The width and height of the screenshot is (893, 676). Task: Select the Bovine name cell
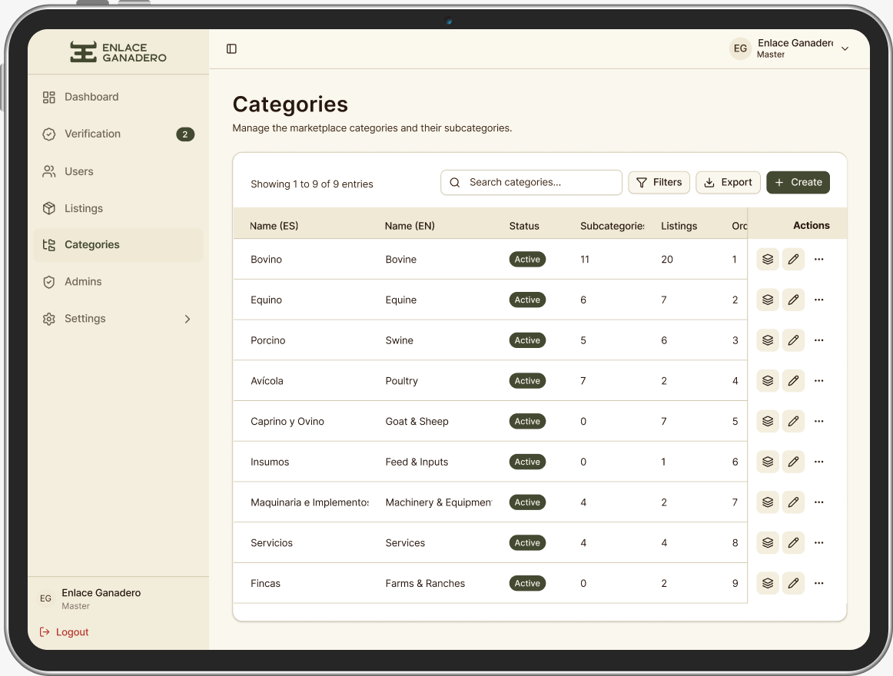(x=401, y=259)
